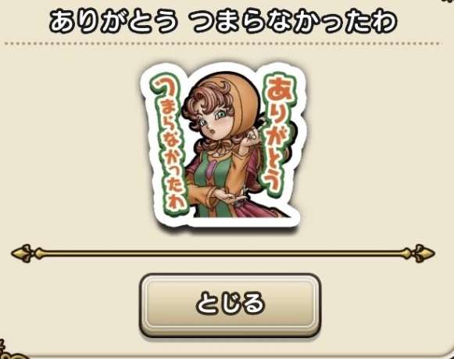Select the girl sticker image

(x=223, y=145)
